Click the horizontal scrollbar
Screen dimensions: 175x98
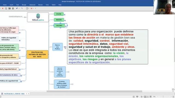(94, 91)
